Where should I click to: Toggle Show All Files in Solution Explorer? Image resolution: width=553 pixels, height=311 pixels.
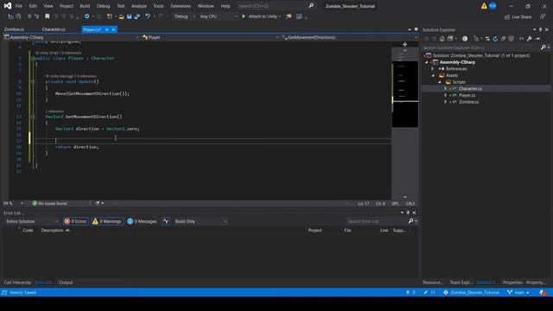[511, 39]
